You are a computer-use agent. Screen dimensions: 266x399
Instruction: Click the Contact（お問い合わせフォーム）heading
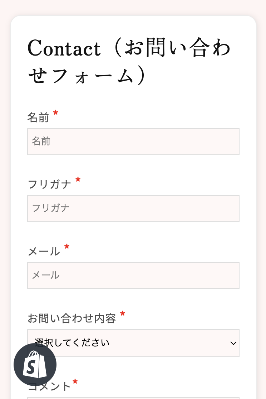(x=129, y=61)
